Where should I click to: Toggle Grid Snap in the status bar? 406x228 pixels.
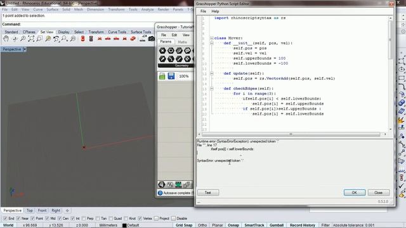click(184, 225)
